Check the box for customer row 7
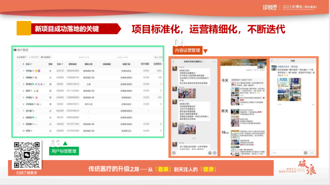330x185 pixels. [18, 111]
